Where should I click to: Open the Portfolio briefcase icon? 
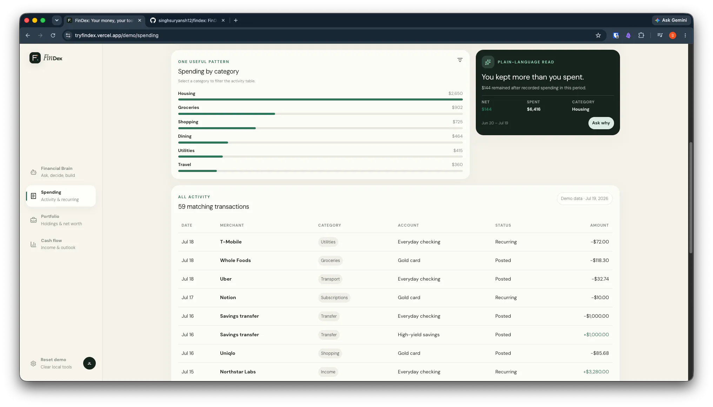click(33, 220)
